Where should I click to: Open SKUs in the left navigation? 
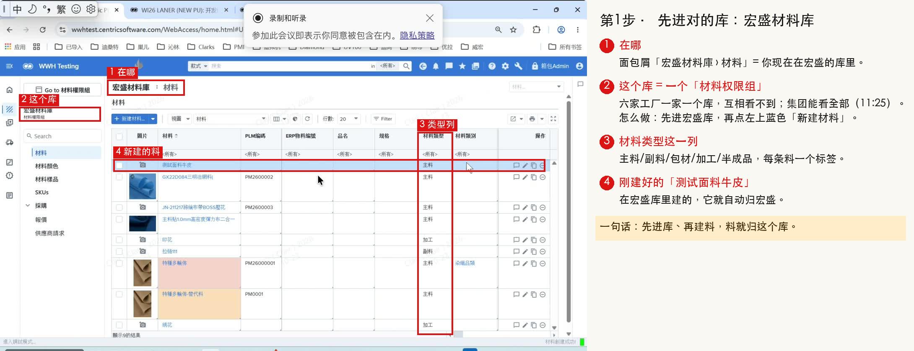[42, 192]
